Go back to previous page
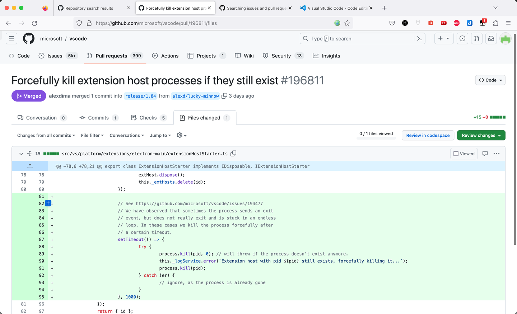 9,23
